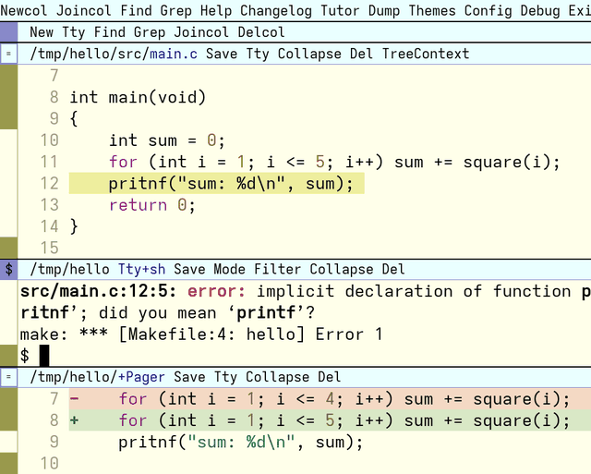
Task: Click the /tmp/hello/+Pager path label
Action: coord(98,377)
